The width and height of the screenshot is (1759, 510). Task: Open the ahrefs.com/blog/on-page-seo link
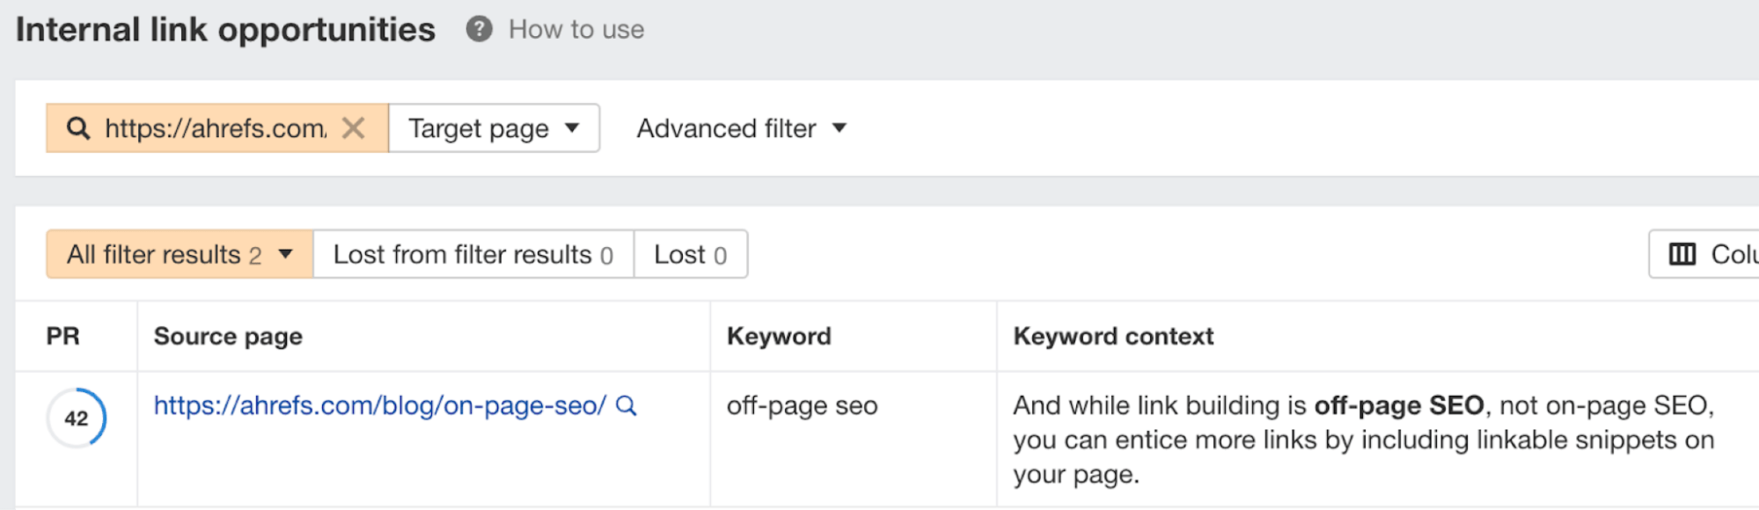click(378, 406)
